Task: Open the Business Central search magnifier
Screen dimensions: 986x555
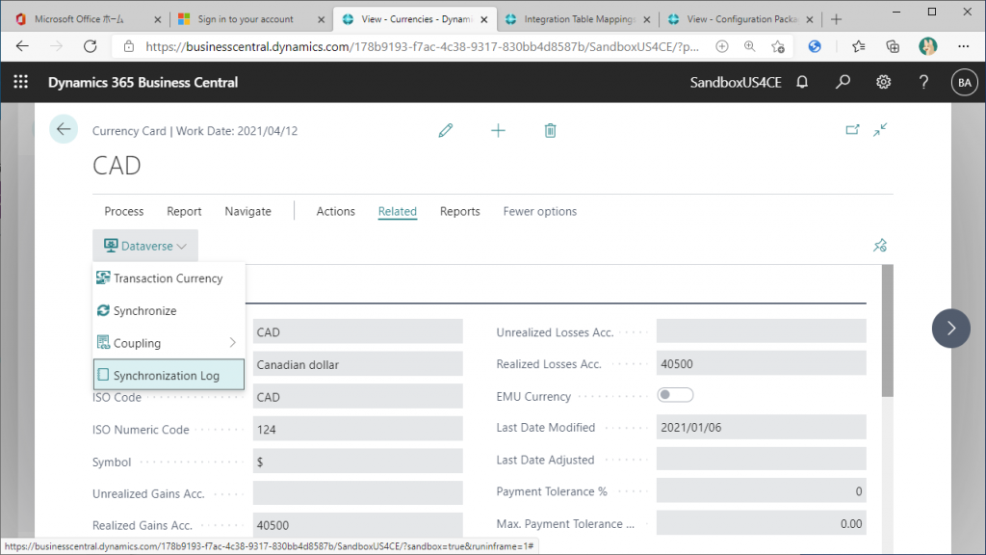Action: pyautogui.click(x=843, y=82)
